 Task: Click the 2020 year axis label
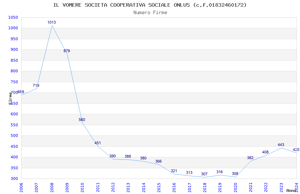(235, 188)
